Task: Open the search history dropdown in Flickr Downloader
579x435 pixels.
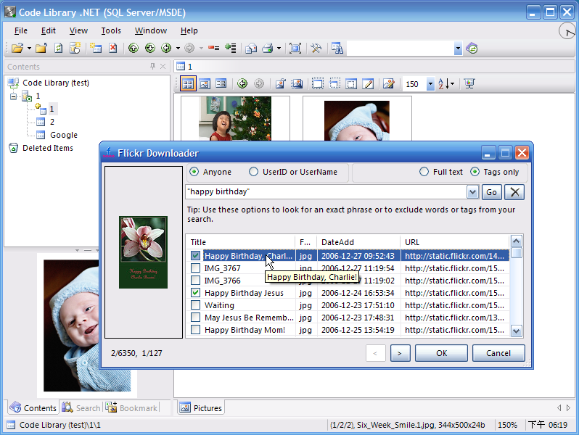Action: (472, 192)
